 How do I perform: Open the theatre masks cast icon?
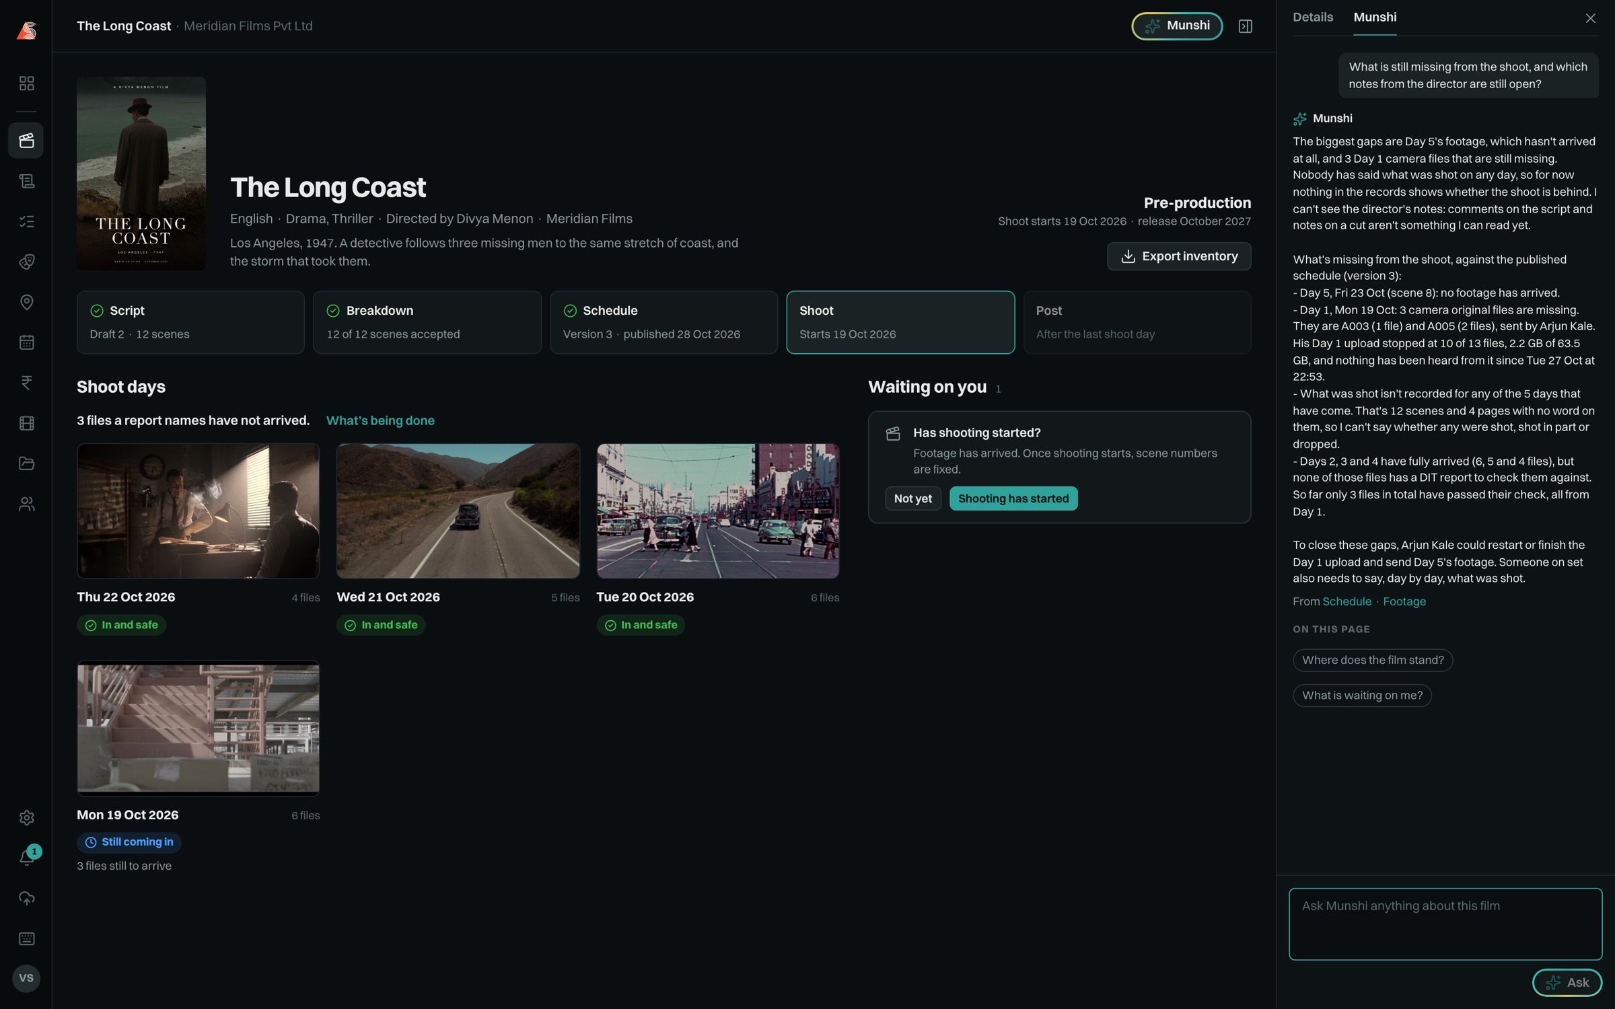(x=26, y=262)
